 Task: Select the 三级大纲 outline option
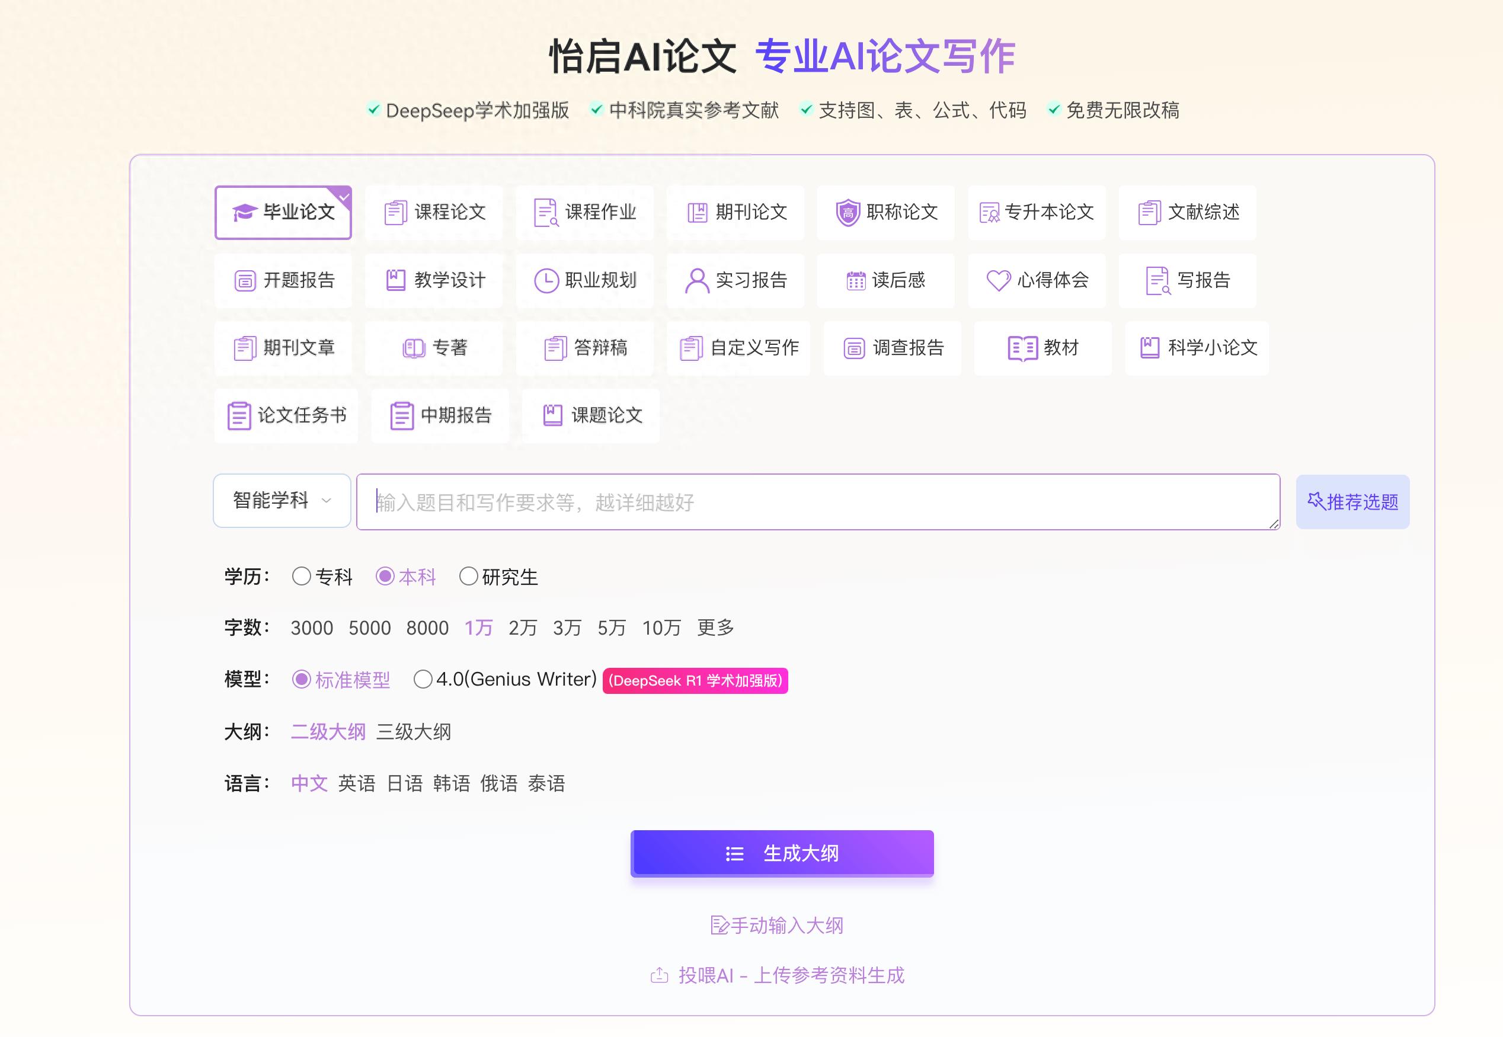pyautogui.click(x=413, y=732)
